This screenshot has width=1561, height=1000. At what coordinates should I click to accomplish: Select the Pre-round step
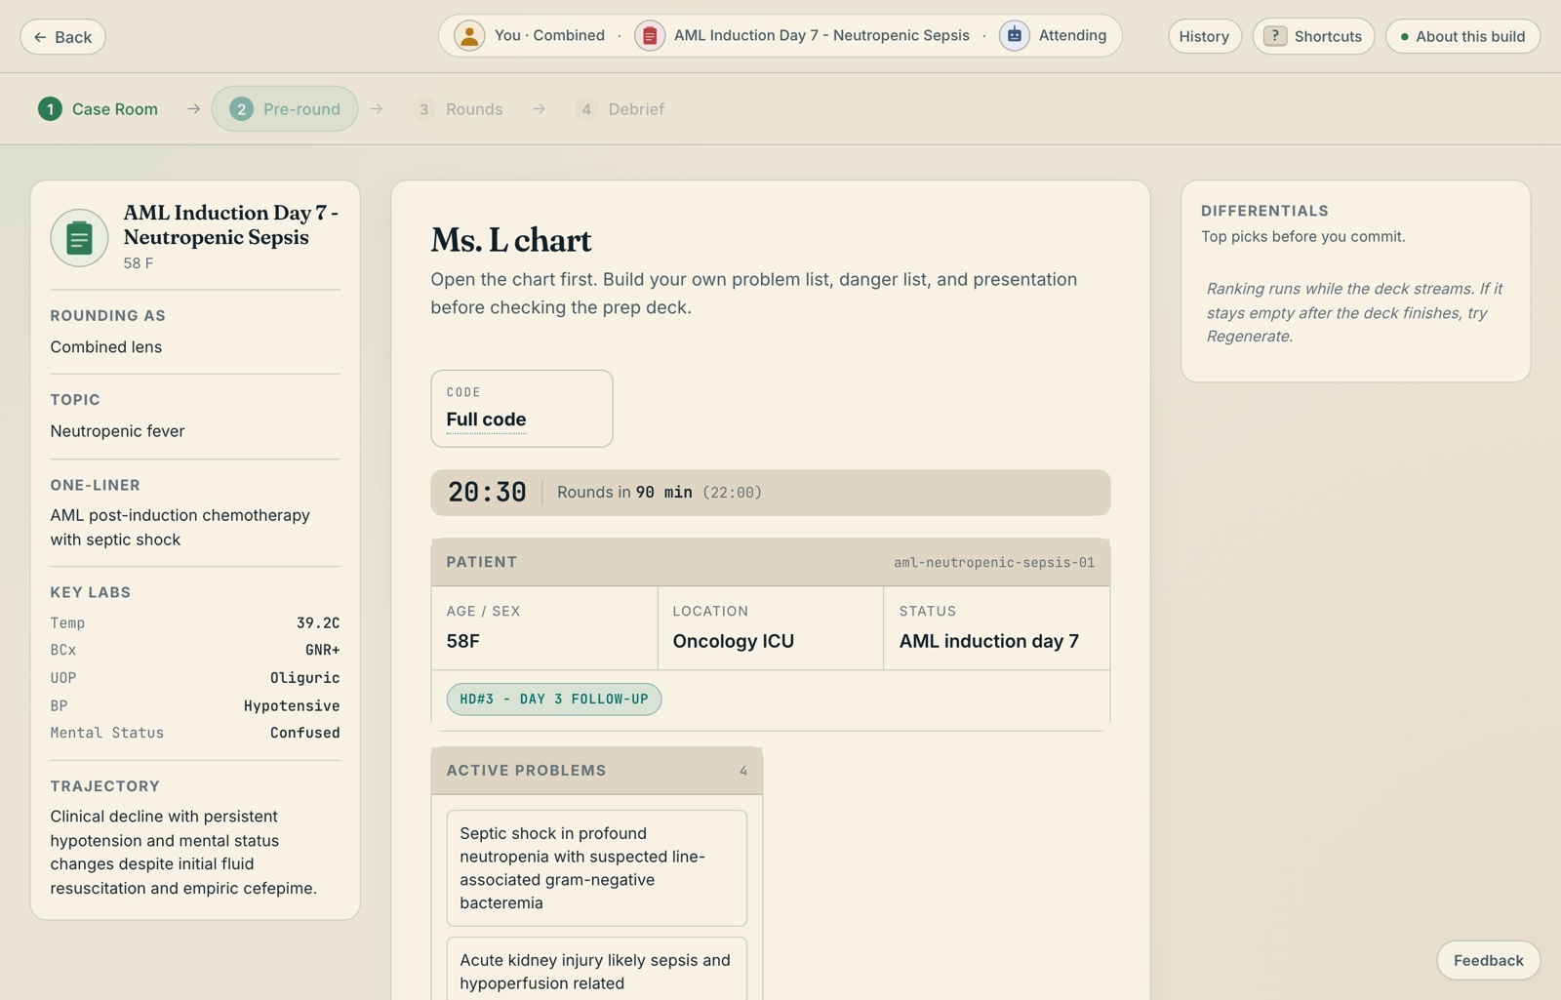[285, 109]
